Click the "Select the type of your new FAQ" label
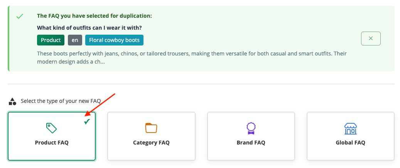 click(x=61, y=101)
